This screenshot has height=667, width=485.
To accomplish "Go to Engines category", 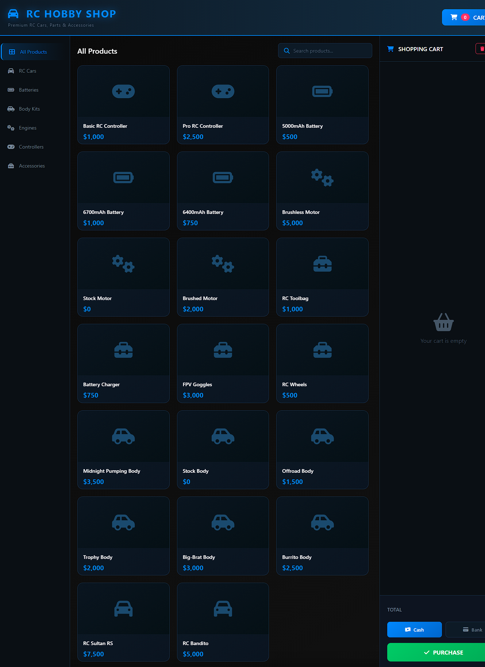I will tap(35, 128).
